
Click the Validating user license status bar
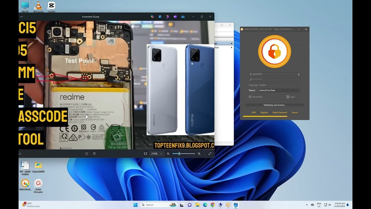coord(275,105)
